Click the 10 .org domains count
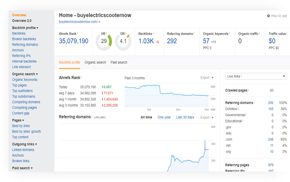 [271, 152]
